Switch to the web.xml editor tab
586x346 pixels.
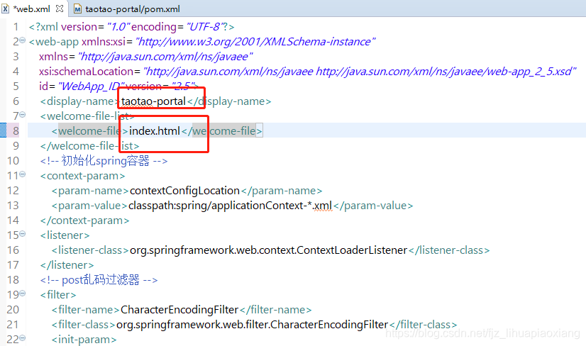(32, 9)
